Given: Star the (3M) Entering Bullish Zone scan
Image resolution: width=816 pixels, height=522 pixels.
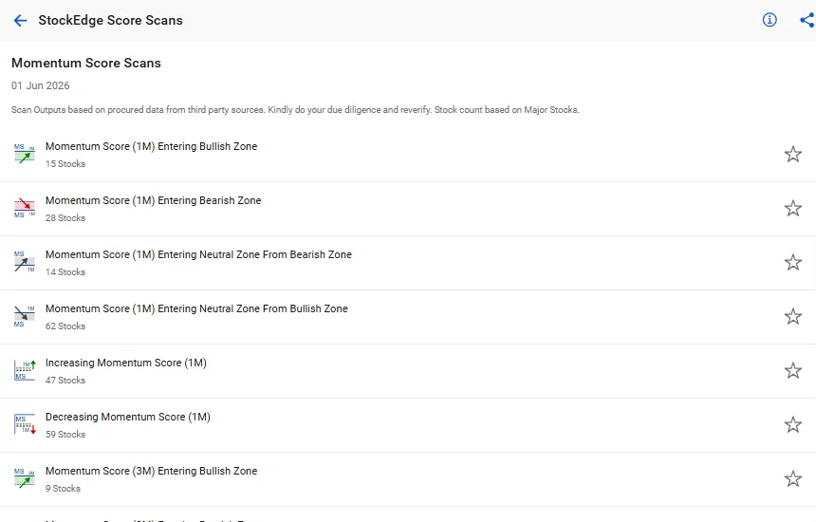Looking at the screenshot, I should click(792, 478).
